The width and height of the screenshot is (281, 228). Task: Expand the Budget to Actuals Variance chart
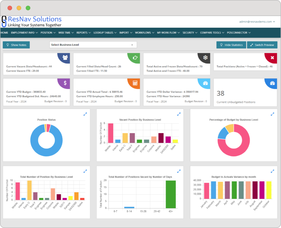pyautogui.click(x=272, y=171)
